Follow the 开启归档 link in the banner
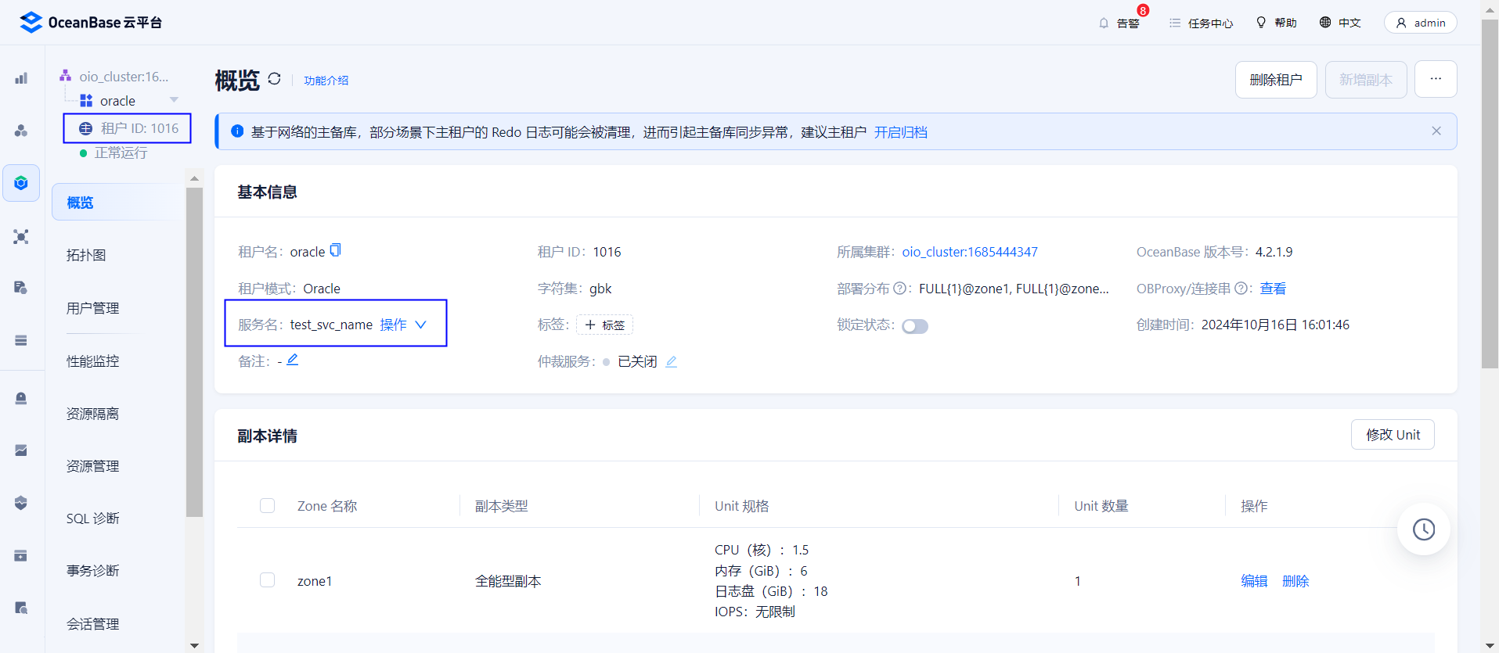Screen dimensions: 1499x653 900,132
